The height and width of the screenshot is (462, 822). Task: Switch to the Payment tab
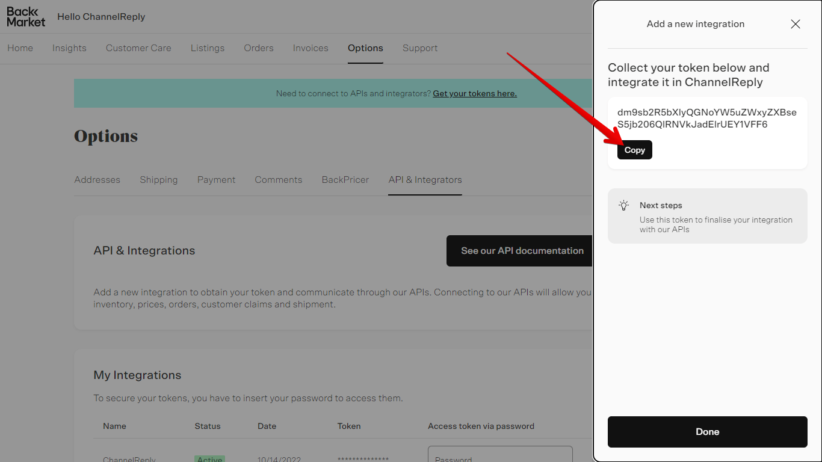[216, 180]
